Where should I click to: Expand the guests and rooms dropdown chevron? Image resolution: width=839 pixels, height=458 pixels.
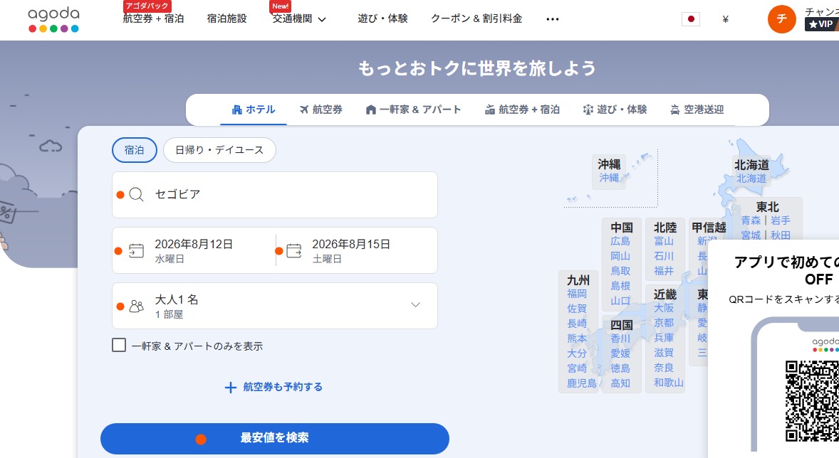[x=415, y=304]
